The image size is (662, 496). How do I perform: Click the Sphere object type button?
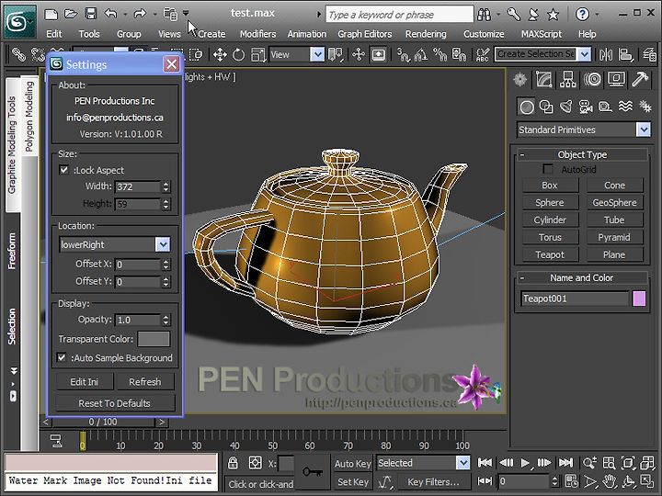(550, 202)
